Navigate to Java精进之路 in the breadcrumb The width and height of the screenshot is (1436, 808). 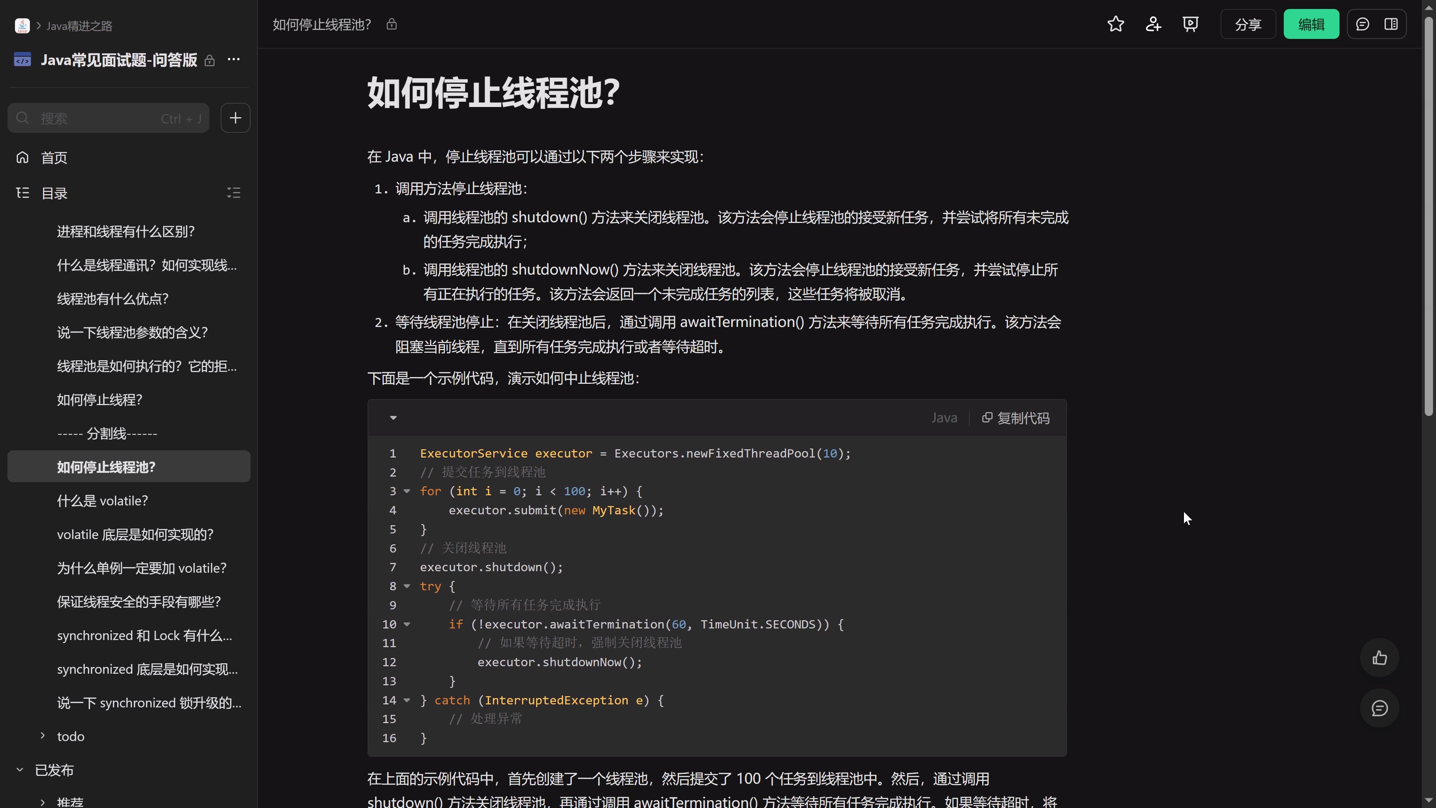[78, 25]
